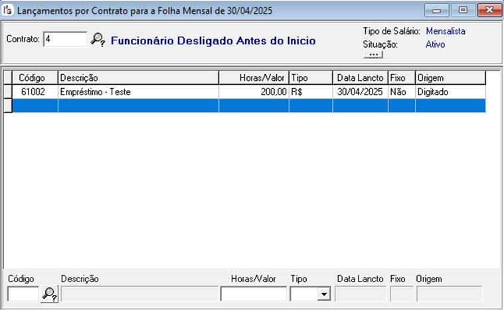504x310 pixels.
Task: Click the Código lookup magnifier icon at bottom
Action: coord(49,294)
